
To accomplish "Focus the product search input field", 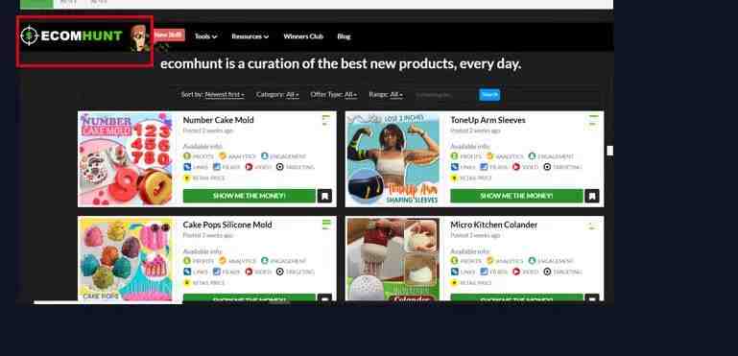I will (445, 95).
